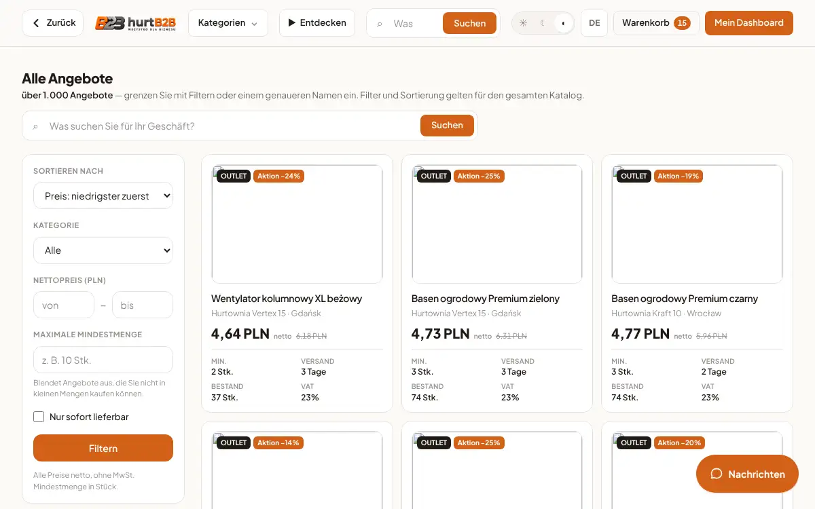Click the hurtB2B logo

(x=136, y=23)
